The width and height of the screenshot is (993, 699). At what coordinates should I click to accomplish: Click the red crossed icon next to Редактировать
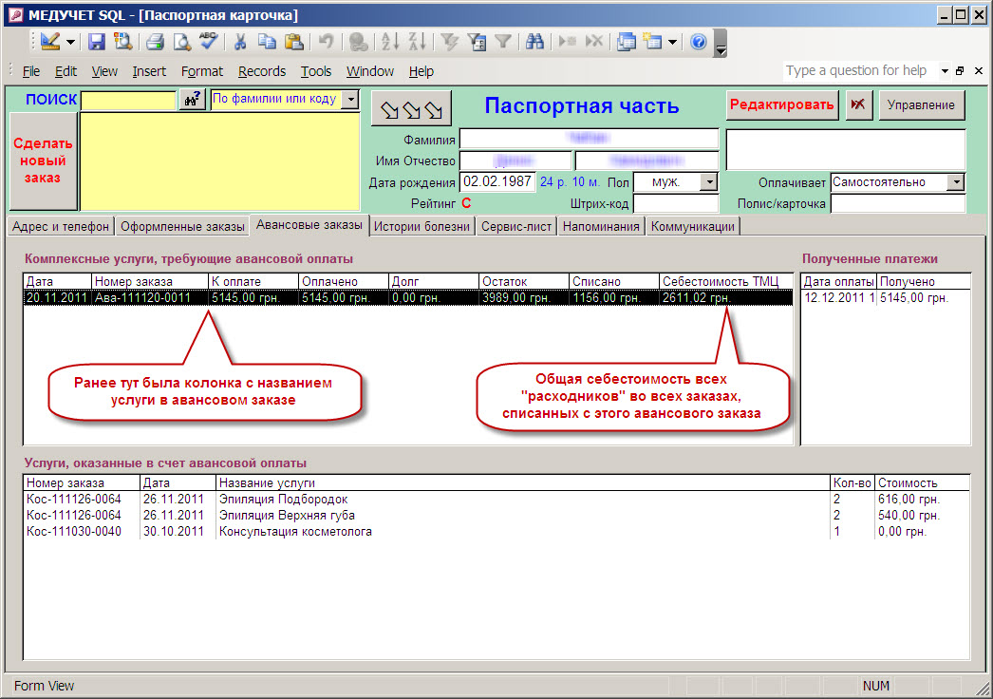[x=858, y=104]
